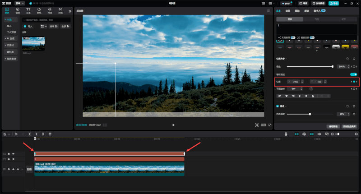Image resolution: width=361 pixels, height=194 pixels.
Task: Add a keyframe for the opacity property
Action: (354, 114)
